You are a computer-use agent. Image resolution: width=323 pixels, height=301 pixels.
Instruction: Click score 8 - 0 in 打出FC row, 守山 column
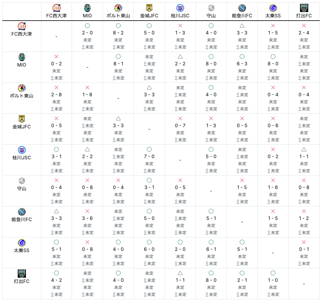tap(211, 280)
